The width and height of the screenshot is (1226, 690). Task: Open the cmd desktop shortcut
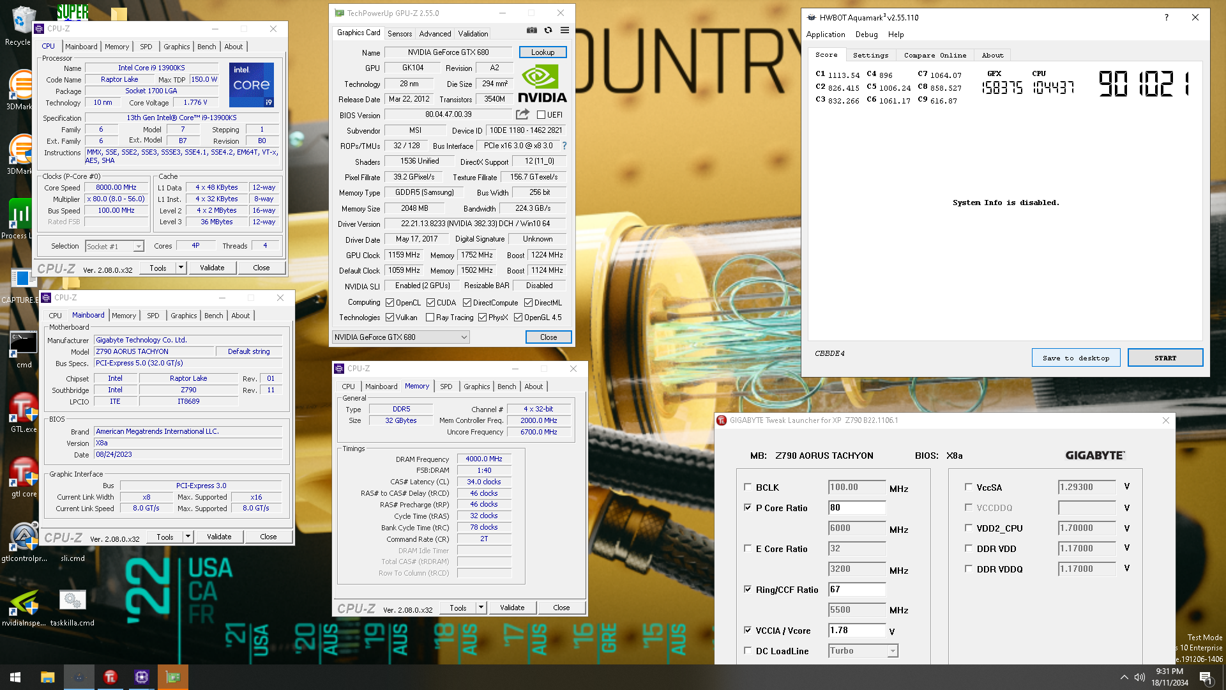[23, 349]
